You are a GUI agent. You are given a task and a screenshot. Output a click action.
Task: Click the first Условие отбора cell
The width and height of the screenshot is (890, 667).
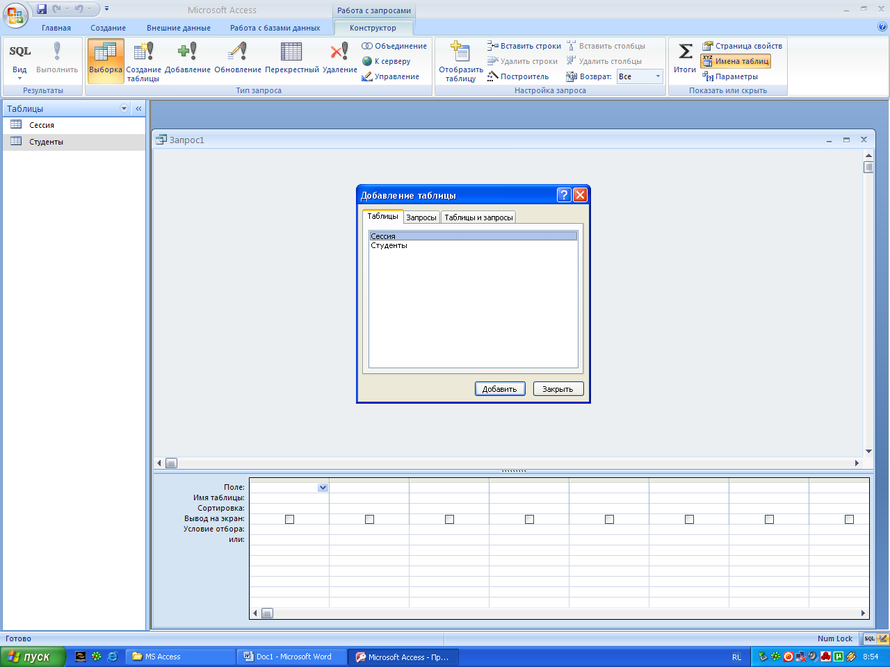coord(289,529)
